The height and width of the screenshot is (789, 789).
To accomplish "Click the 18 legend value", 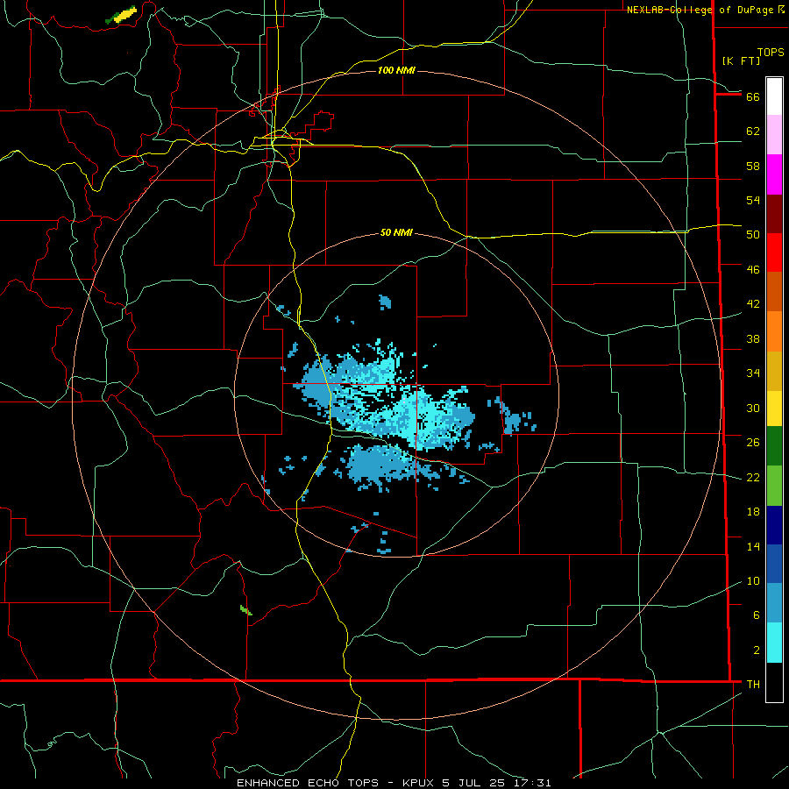I will point(753,512).
